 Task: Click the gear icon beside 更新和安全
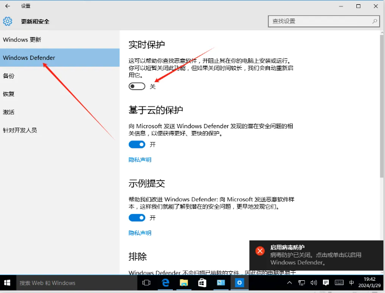(7, 22)
